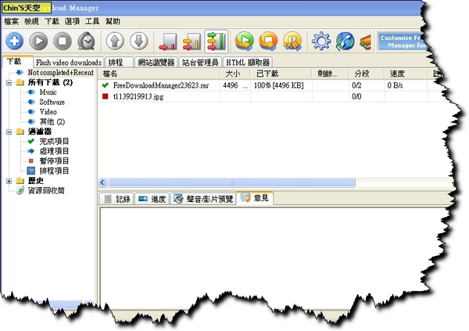Switch to the 網站瀏覽器 tab

tap(156, 63)
